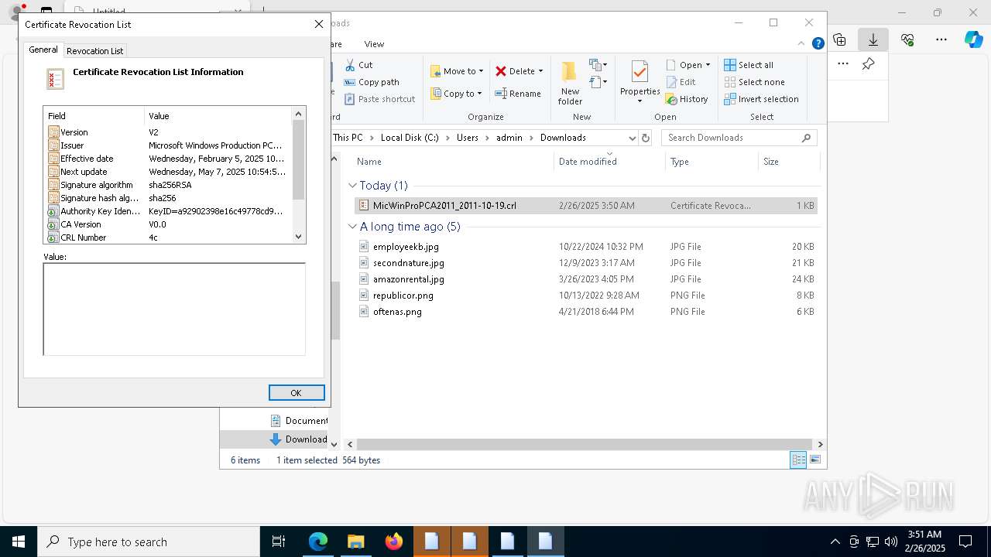The image size is (991, 557).
Task: Refresh the Downloads folder
Action: pos(646,138)
